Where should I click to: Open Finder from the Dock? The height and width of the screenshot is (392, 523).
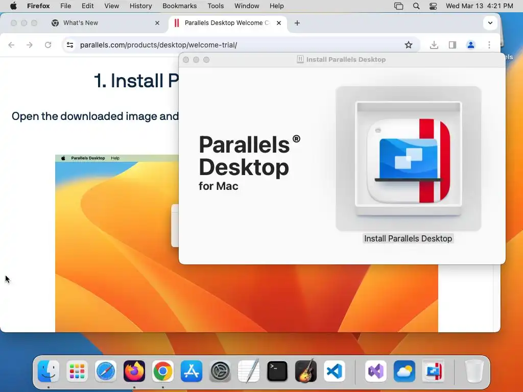pyautogui.click(x=49, y=371)
